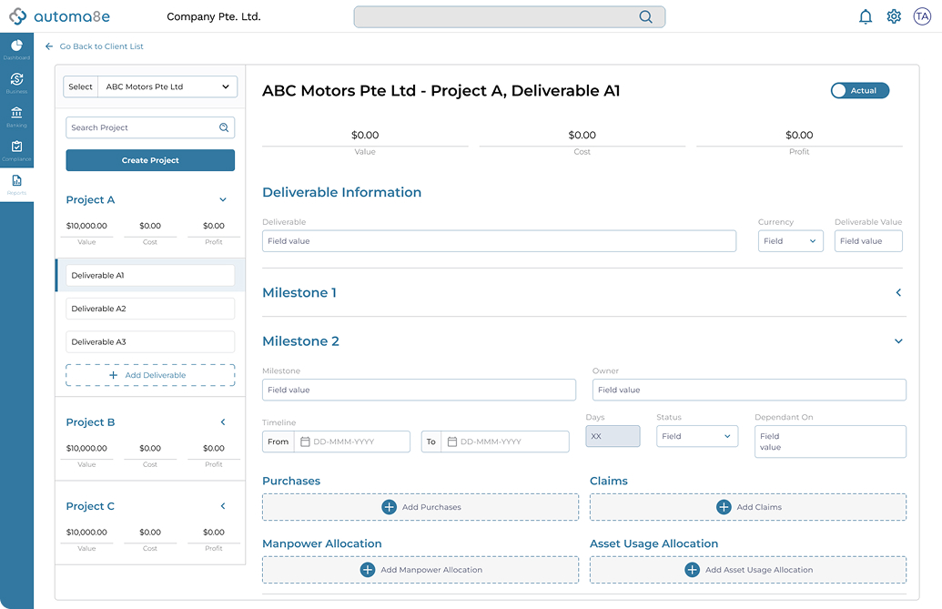This screenshot has height=609, width=942.
Task: Select Deliverable A2 in the project list
Action: pyautogui.click(x=150, y=309)
